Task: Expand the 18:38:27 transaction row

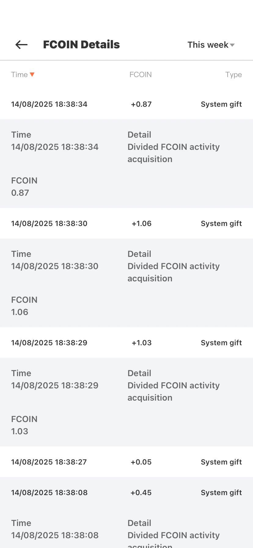Action: click(x=127, y=462)
